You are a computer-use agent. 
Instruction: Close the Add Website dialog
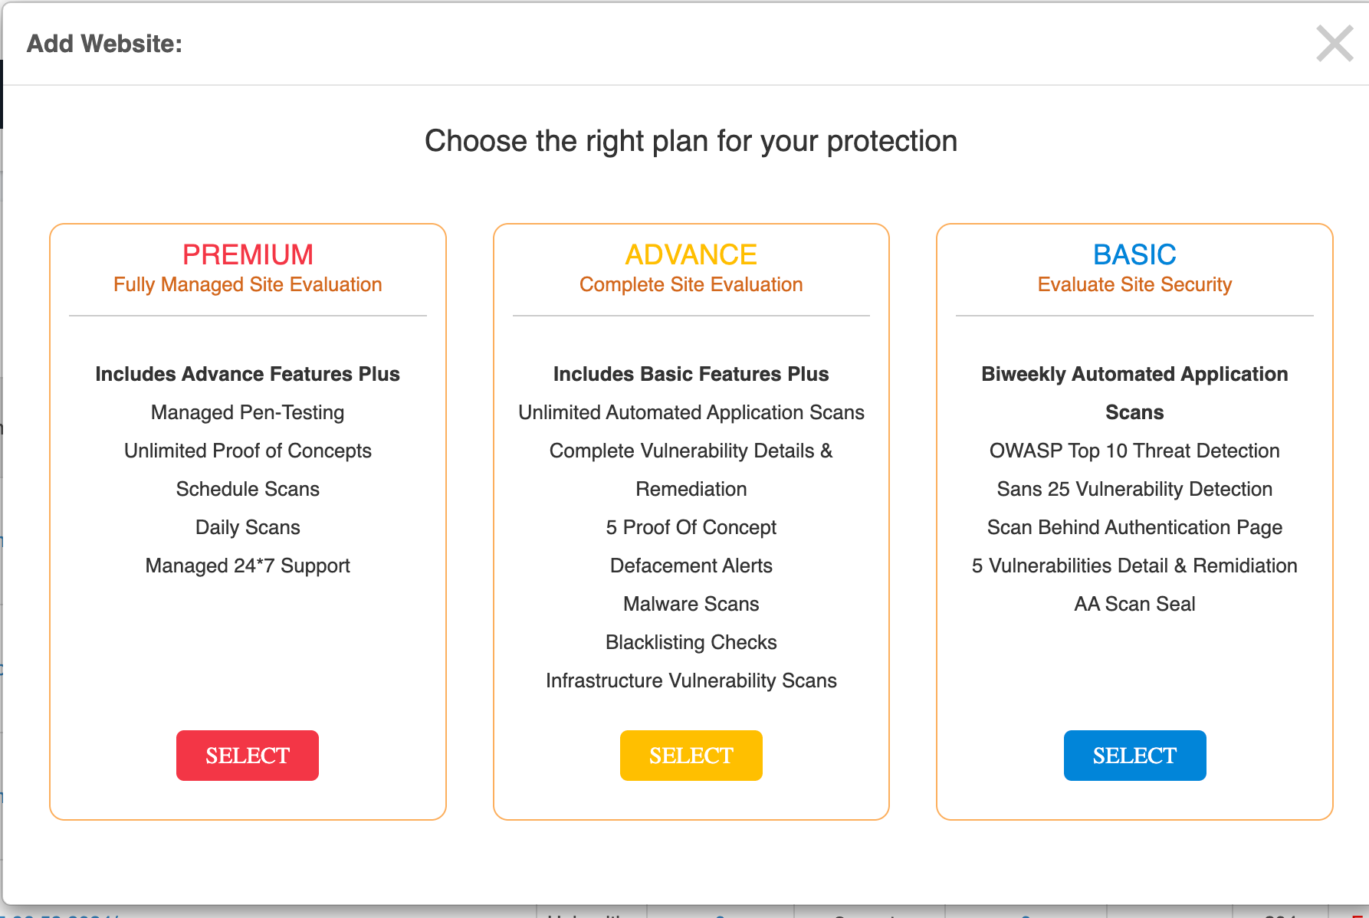pyautogui.click(x=1334, y=44)
